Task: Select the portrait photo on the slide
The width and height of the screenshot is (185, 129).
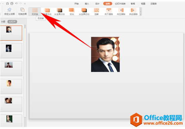Action: click(x=105, y=54)
